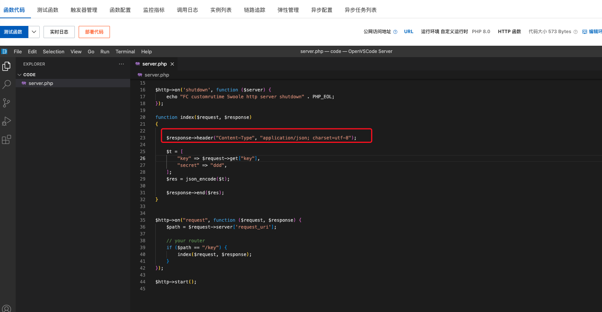Click the 实时日志 button

(59, 32)
